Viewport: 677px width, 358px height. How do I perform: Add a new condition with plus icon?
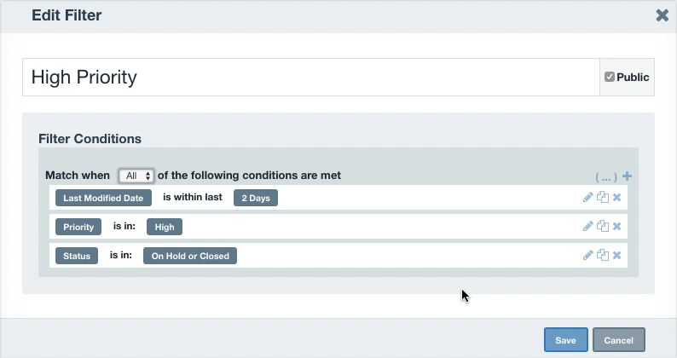coord(627,176)
